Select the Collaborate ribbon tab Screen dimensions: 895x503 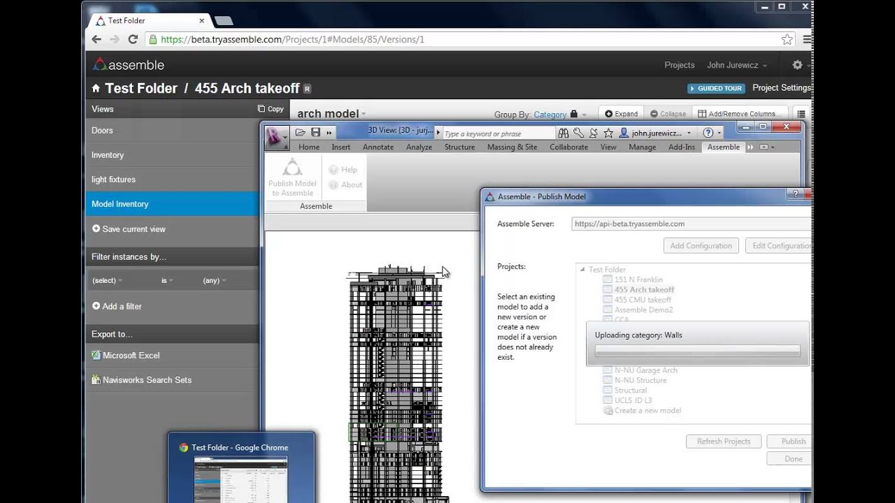[568, 147]
